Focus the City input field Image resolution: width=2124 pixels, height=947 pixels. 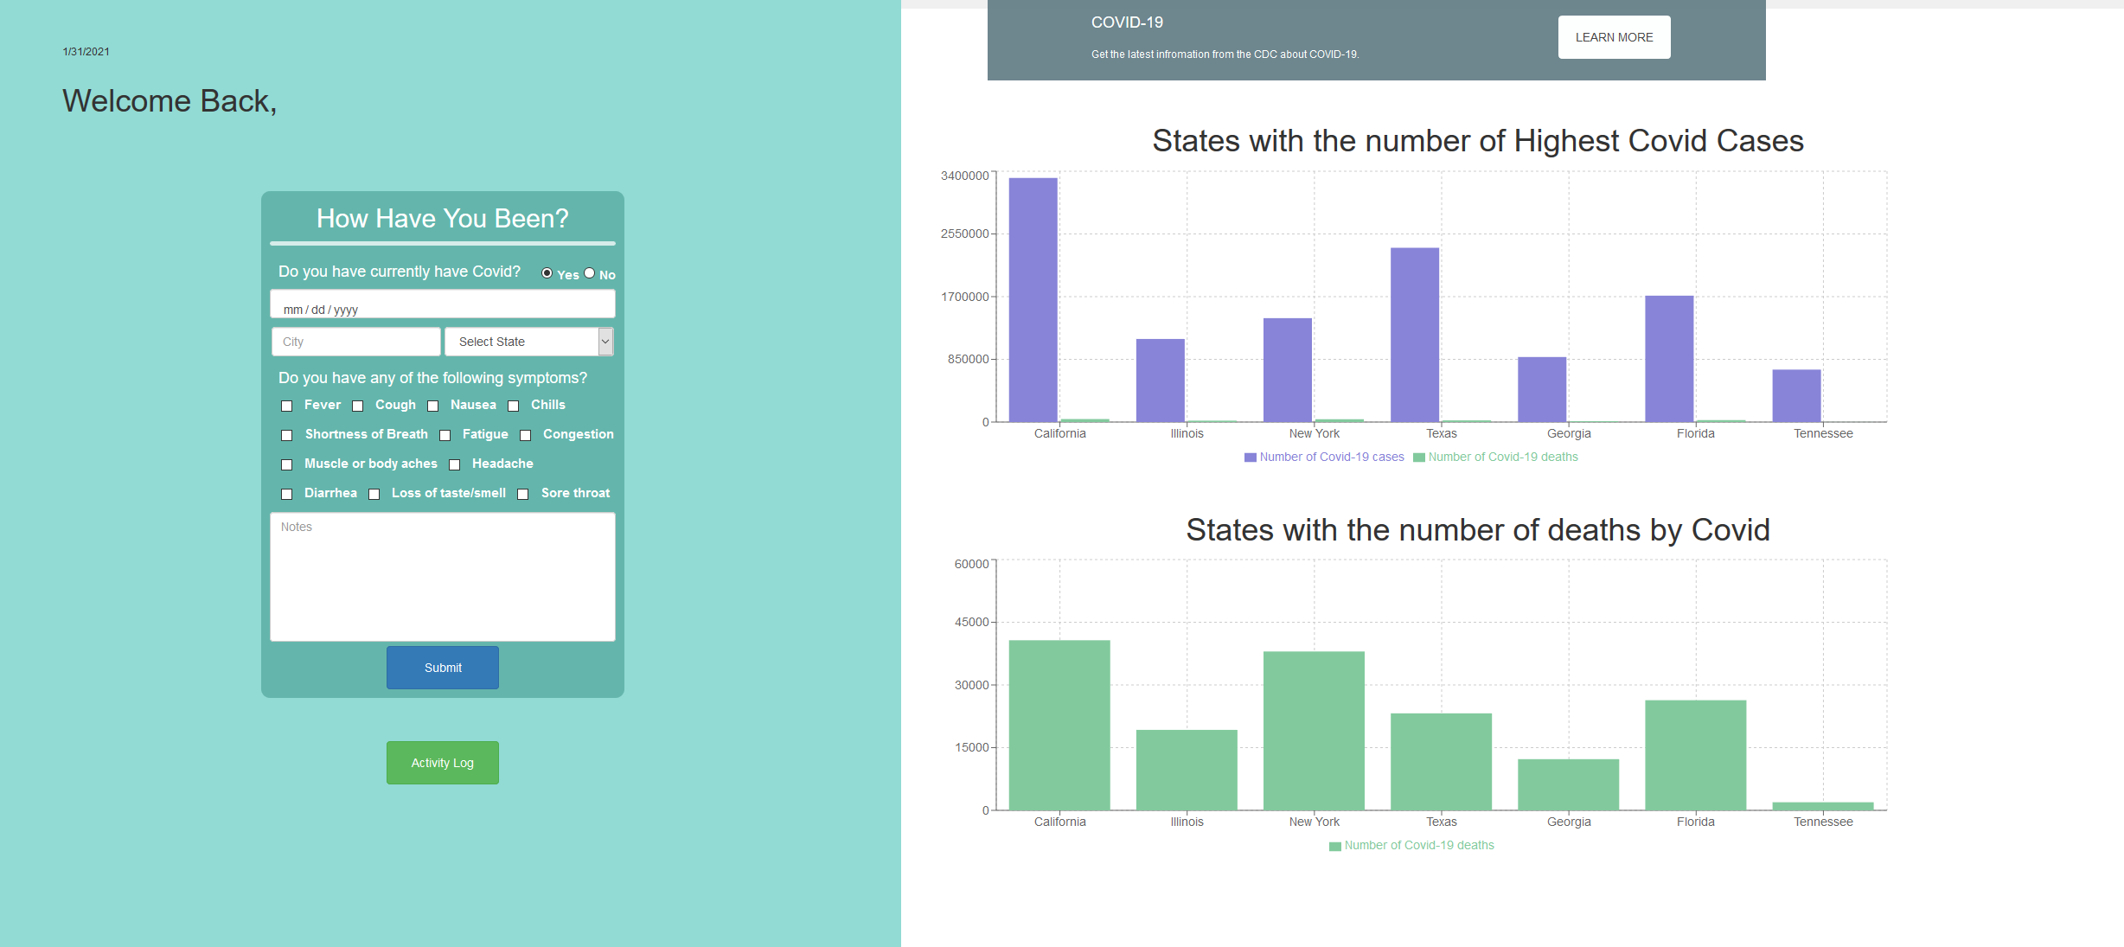(355, 342)
